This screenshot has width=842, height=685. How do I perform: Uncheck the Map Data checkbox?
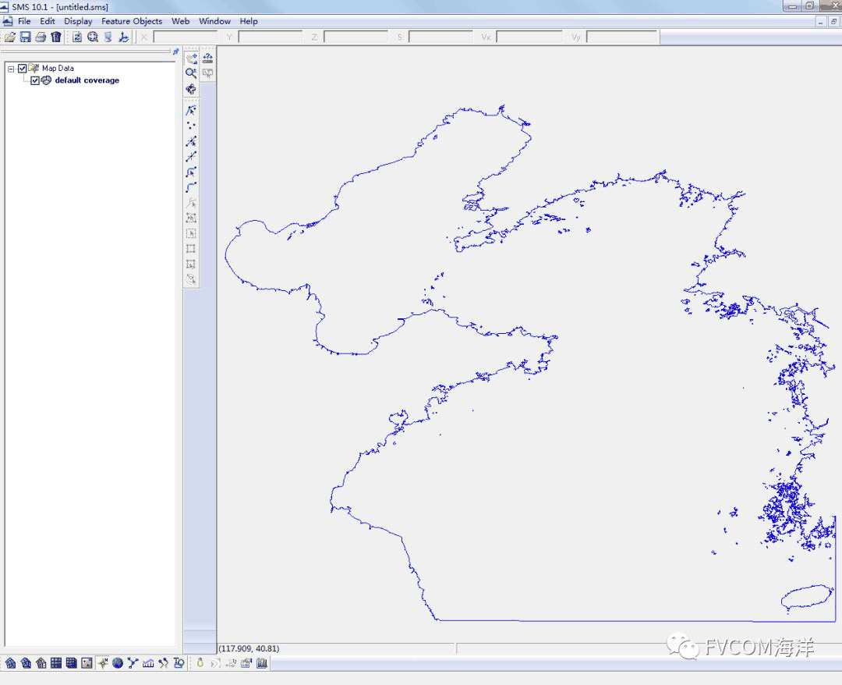(23, 69)
